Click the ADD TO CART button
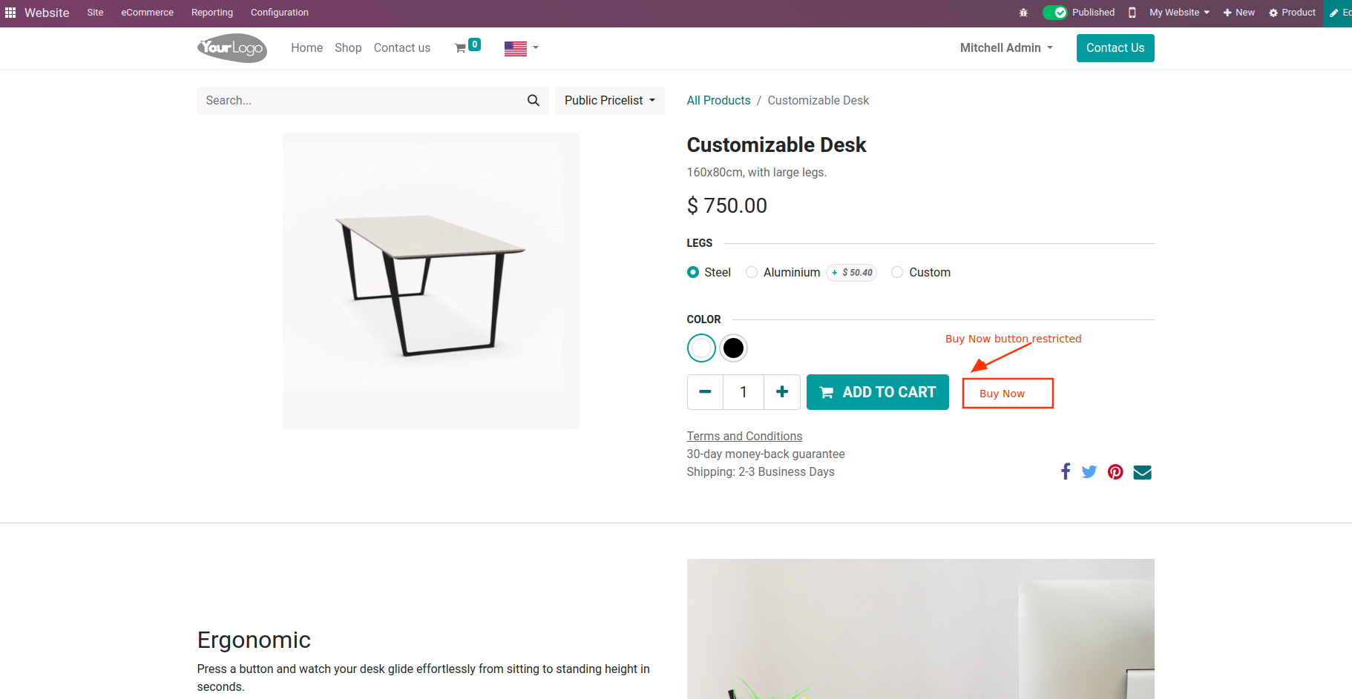1352x699 pixels. [877, 392]
